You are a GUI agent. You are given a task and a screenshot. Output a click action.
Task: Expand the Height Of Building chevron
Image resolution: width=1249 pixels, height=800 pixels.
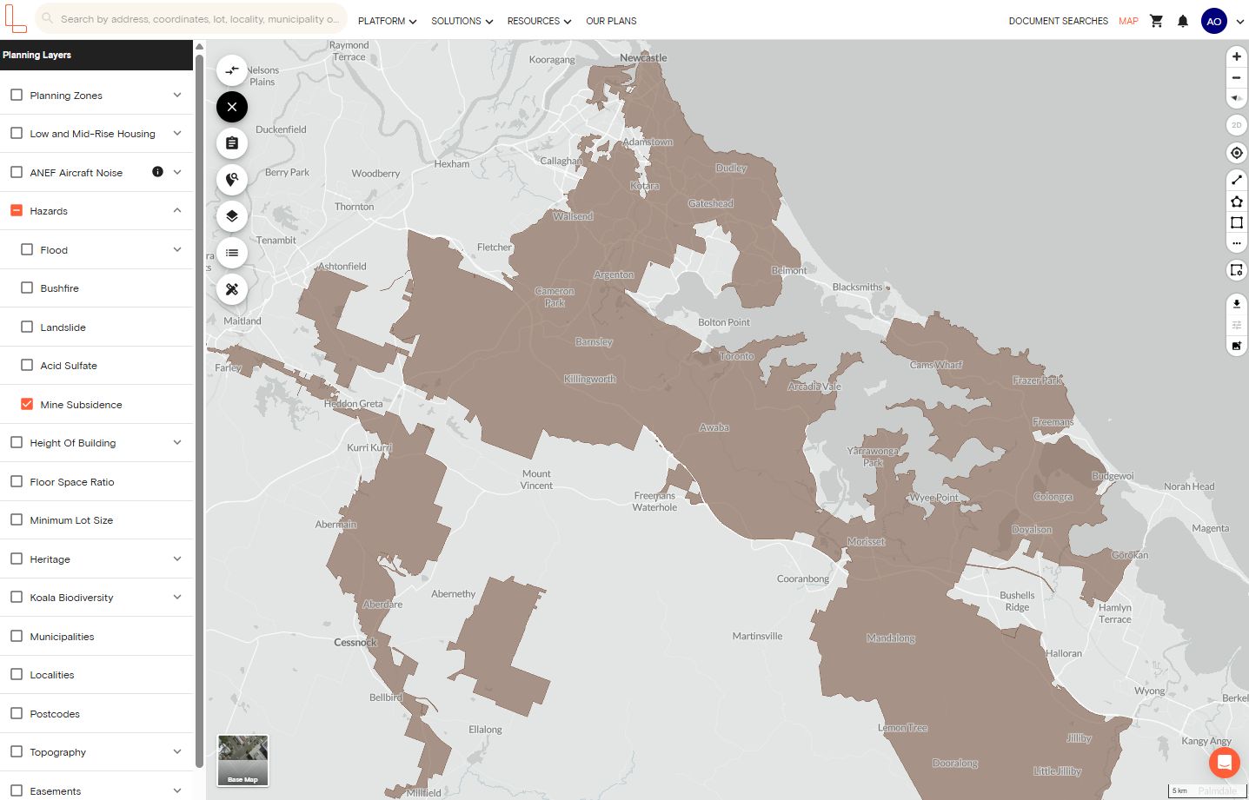pyautogui.click(x=177, y=442)
